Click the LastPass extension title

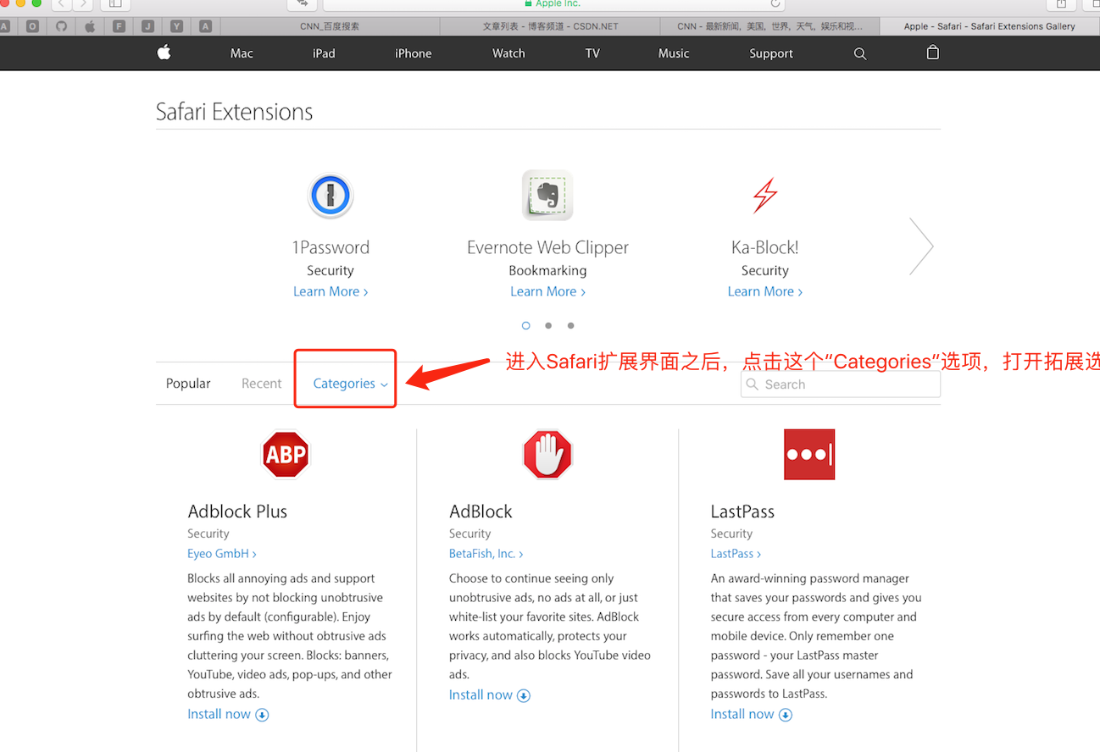coord(742,511)
